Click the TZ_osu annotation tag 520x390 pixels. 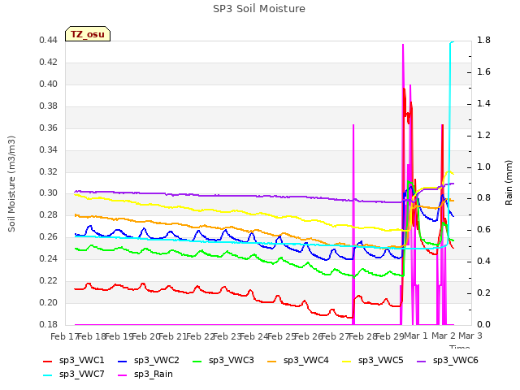[88, 34]
